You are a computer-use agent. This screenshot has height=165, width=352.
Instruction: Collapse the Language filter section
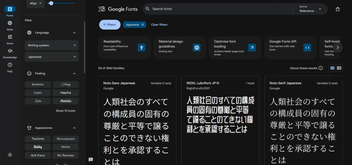74,33
